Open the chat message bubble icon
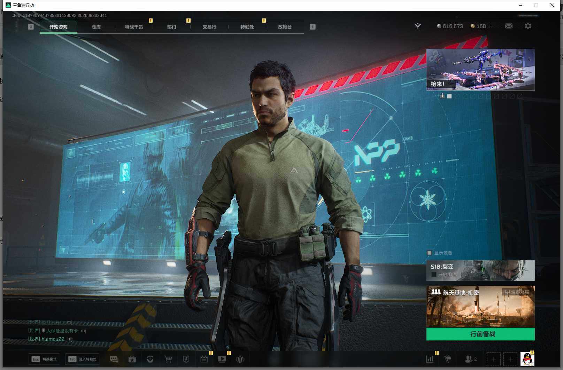The image size is (563, 370). 114,359
